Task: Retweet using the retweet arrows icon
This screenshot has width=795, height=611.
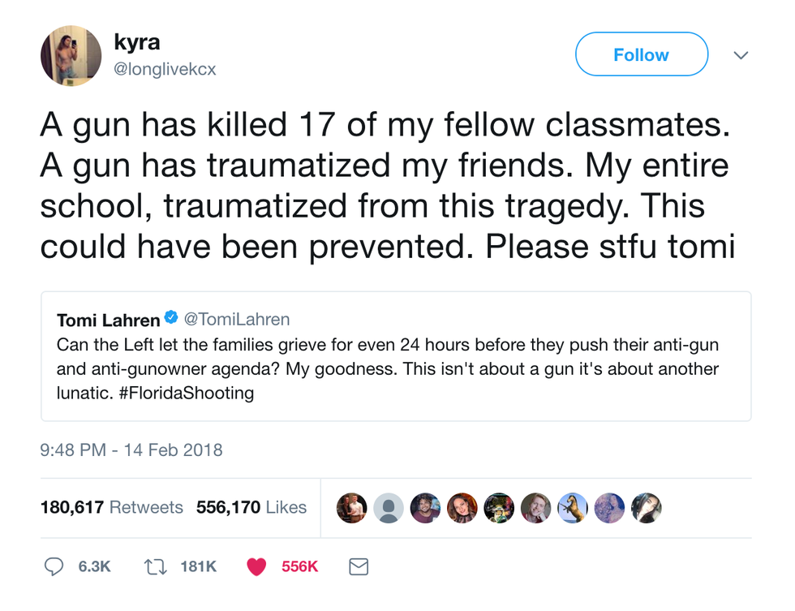Action: coord(154,566)
